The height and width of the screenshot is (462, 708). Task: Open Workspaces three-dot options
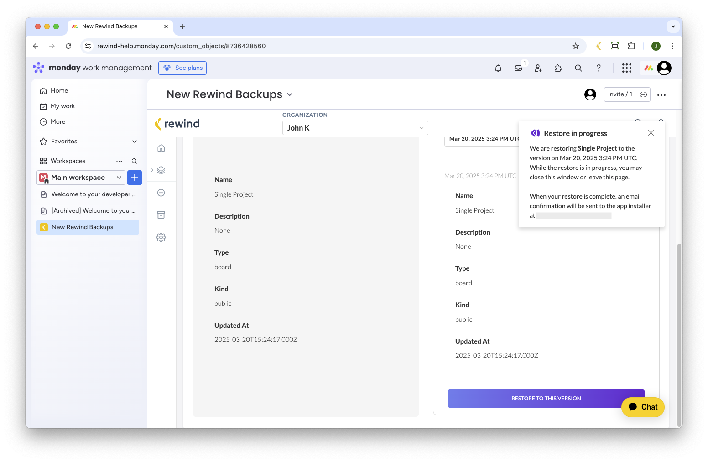tap(119, 161)
